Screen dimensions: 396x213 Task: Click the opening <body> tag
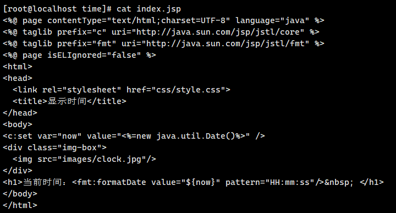18,124
